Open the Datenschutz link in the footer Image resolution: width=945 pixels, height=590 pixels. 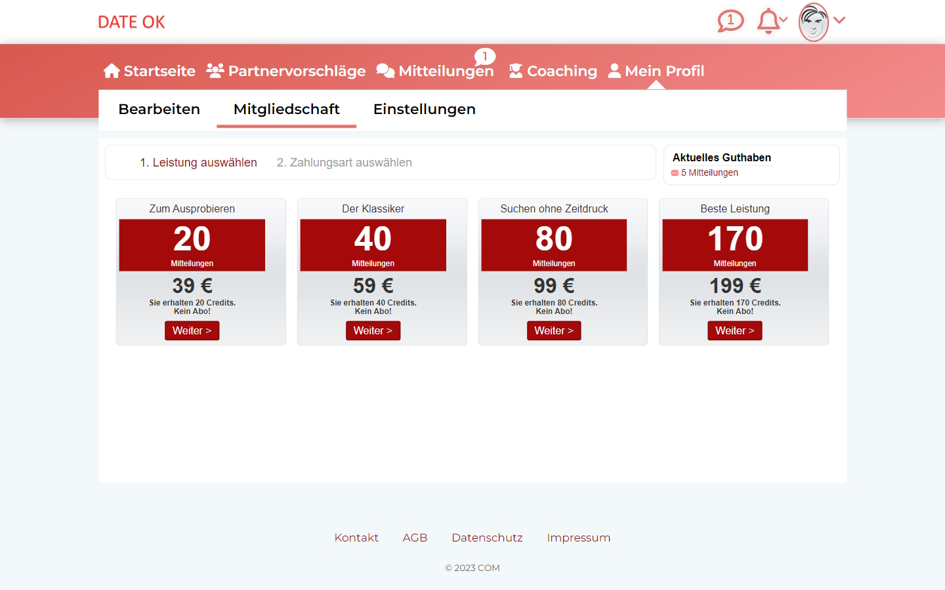(487, 537)
